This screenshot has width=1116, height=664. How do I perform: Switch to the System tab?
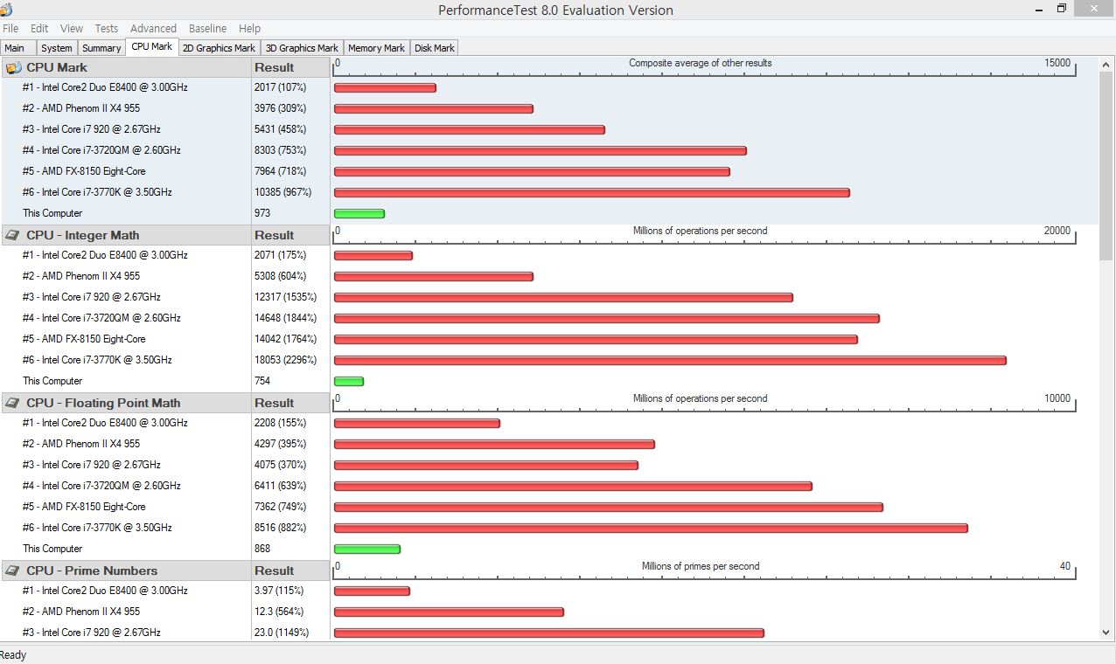[57, 48]
